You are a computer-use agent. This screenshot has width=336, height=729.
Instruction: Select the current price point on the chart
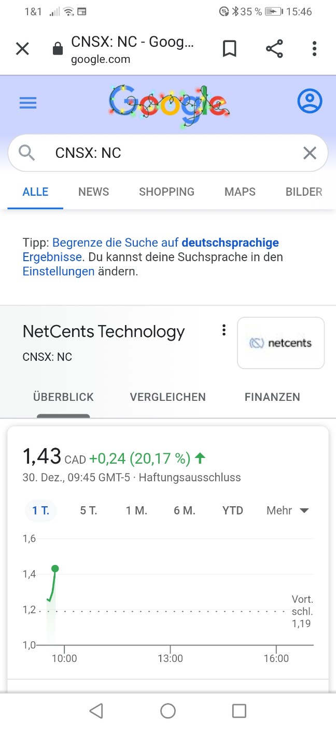coord(55,569)
